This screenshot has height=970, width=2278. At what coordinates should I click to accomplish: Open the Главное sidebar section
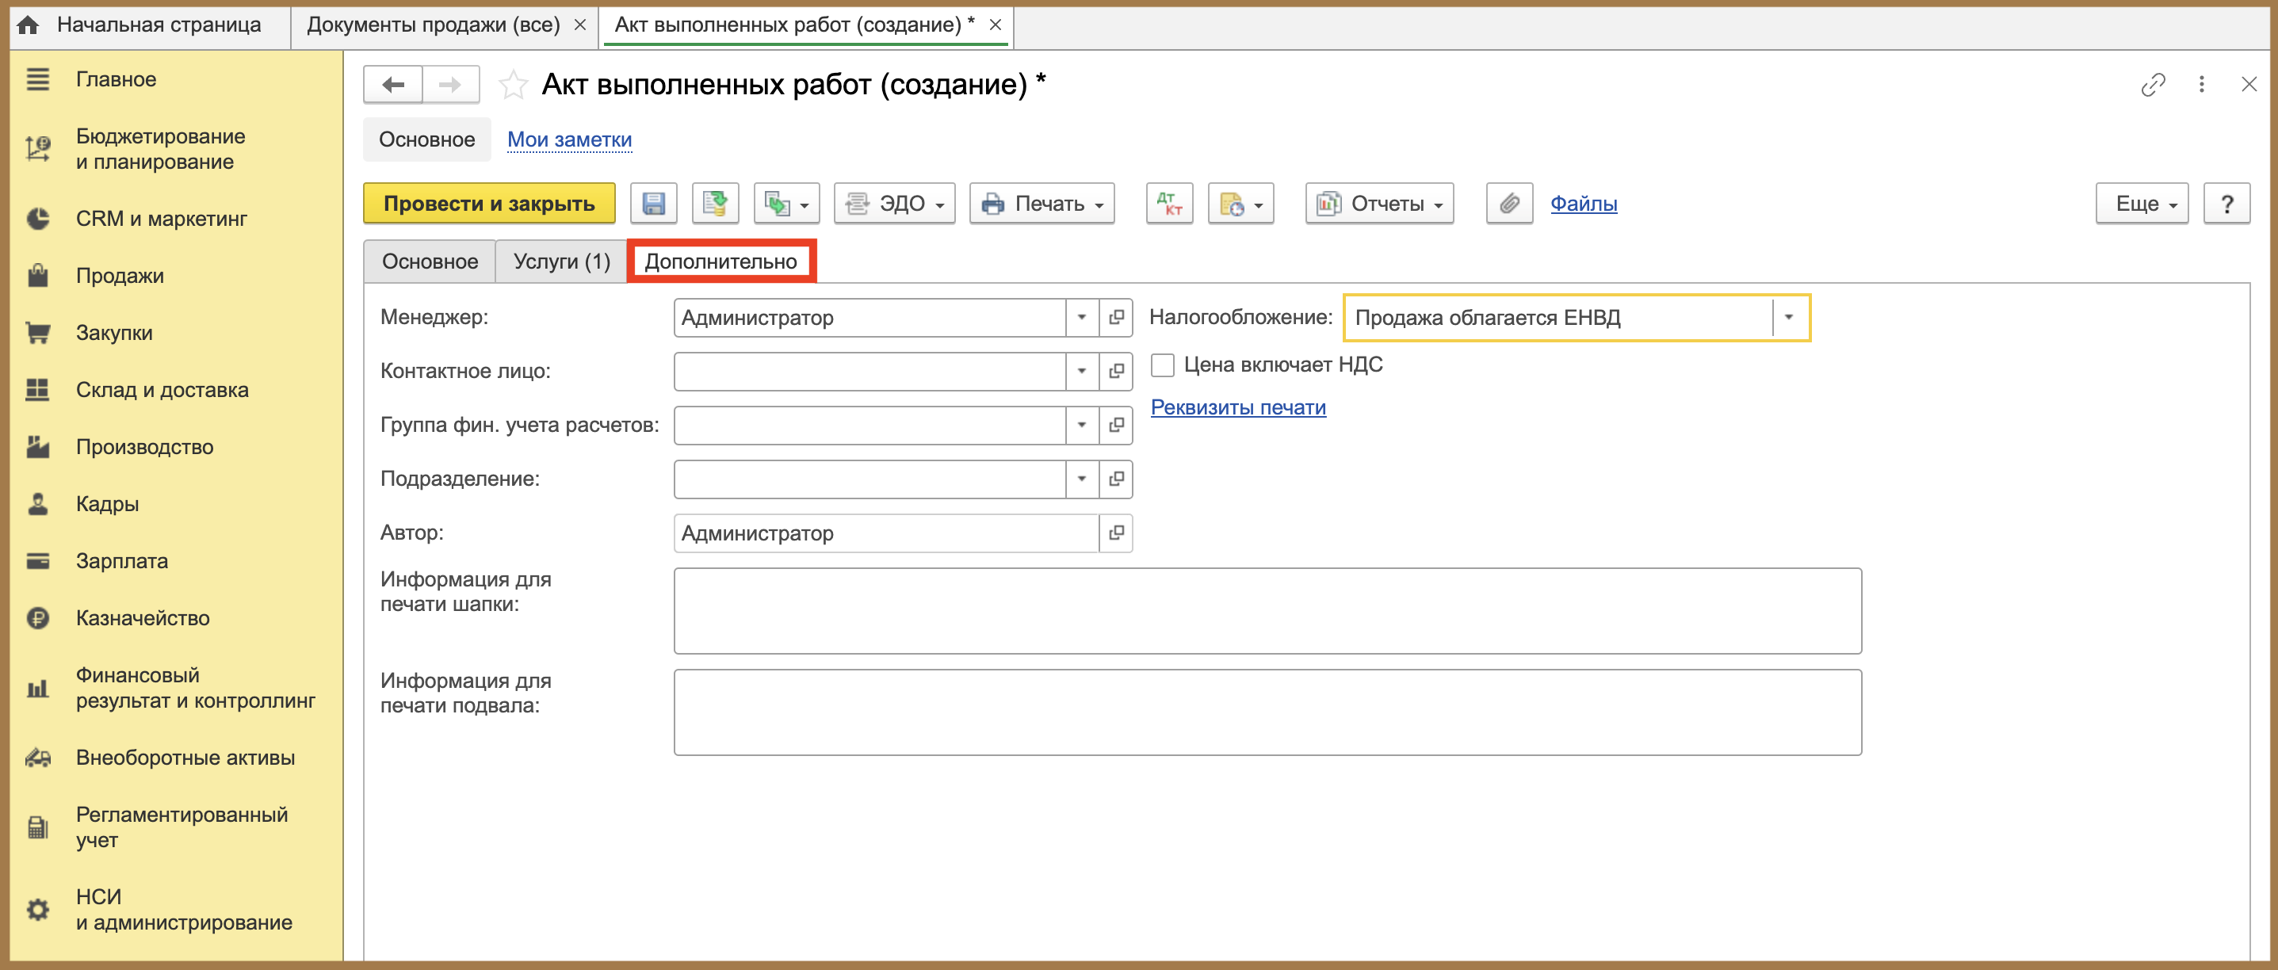[x=115, y=79]
